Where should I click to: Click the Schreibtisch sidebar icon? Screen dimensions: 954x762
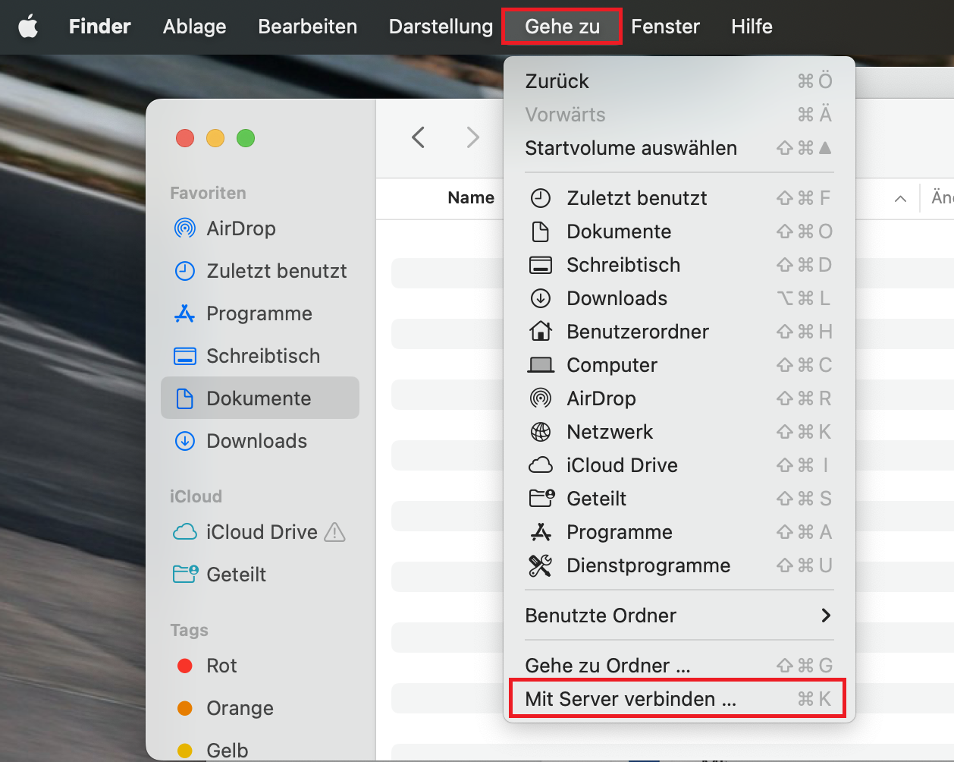point(185,356)
